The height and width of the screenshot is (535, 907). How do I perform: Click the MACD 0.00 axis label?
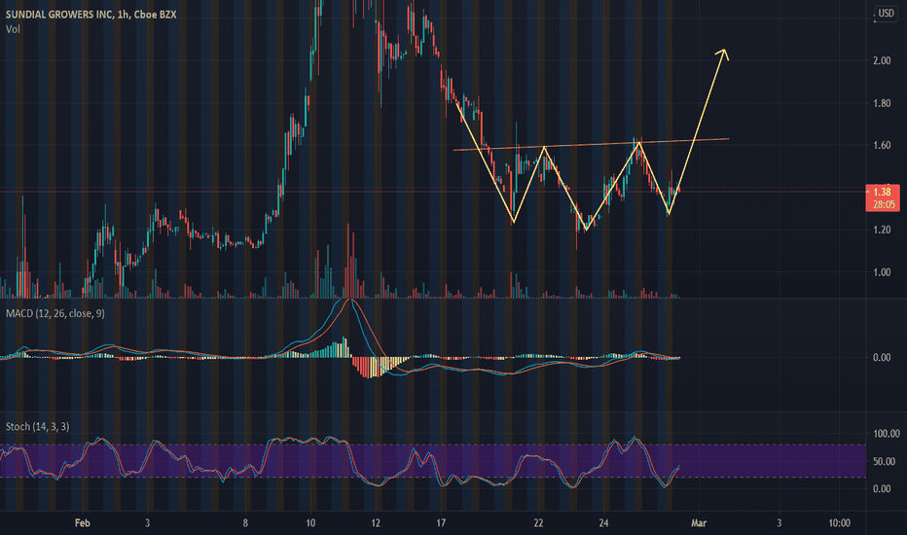(882, 357)
